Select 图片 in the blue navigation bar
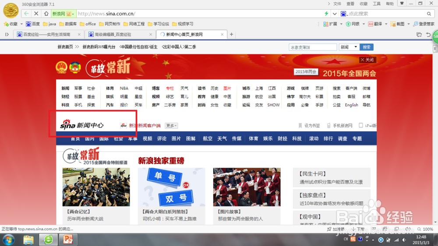Image resolution: width=438 pixels, height=246 pixels. click(176, 138)
